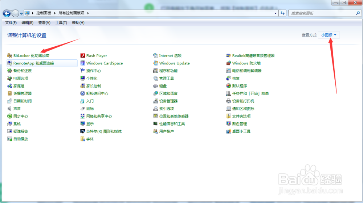Open the Realtek高清晰音频管理器 icon
The height and width of the screenshot is (203, 363).
pos(228,56)
